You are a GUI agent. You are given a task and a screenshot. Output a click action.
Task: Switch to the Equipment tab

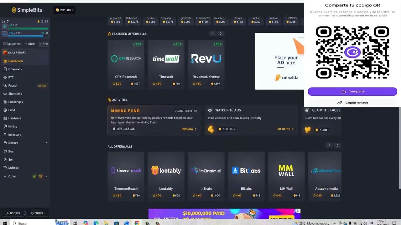(x=12, y=44)
